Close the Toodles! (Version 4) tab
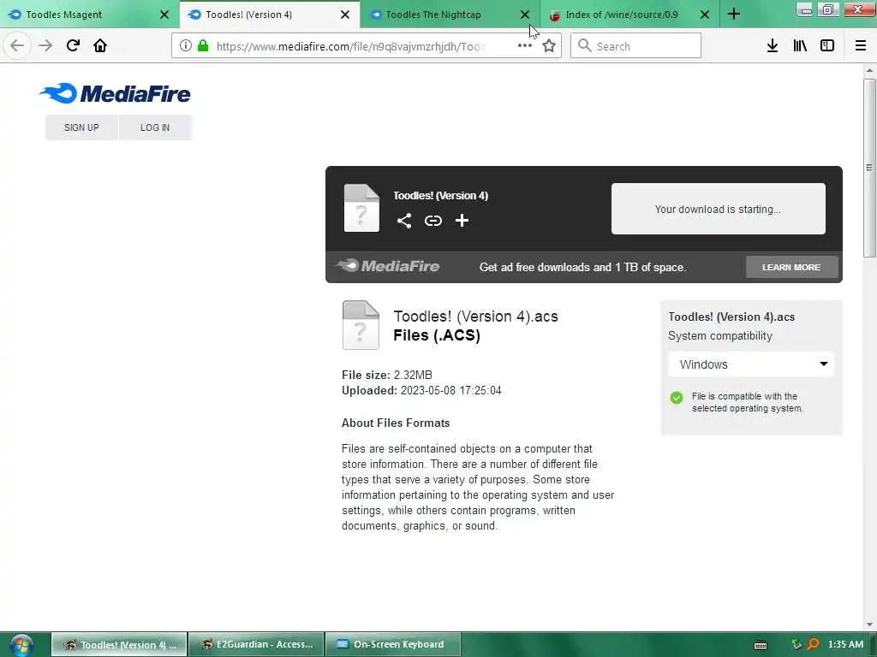 [345, 15]
